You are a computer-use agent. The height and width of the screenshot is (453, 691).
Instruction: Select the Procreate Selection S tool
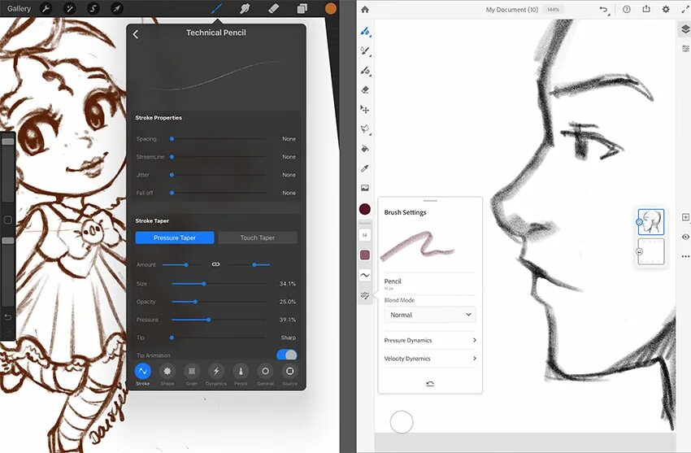click(x=93, y=8)
